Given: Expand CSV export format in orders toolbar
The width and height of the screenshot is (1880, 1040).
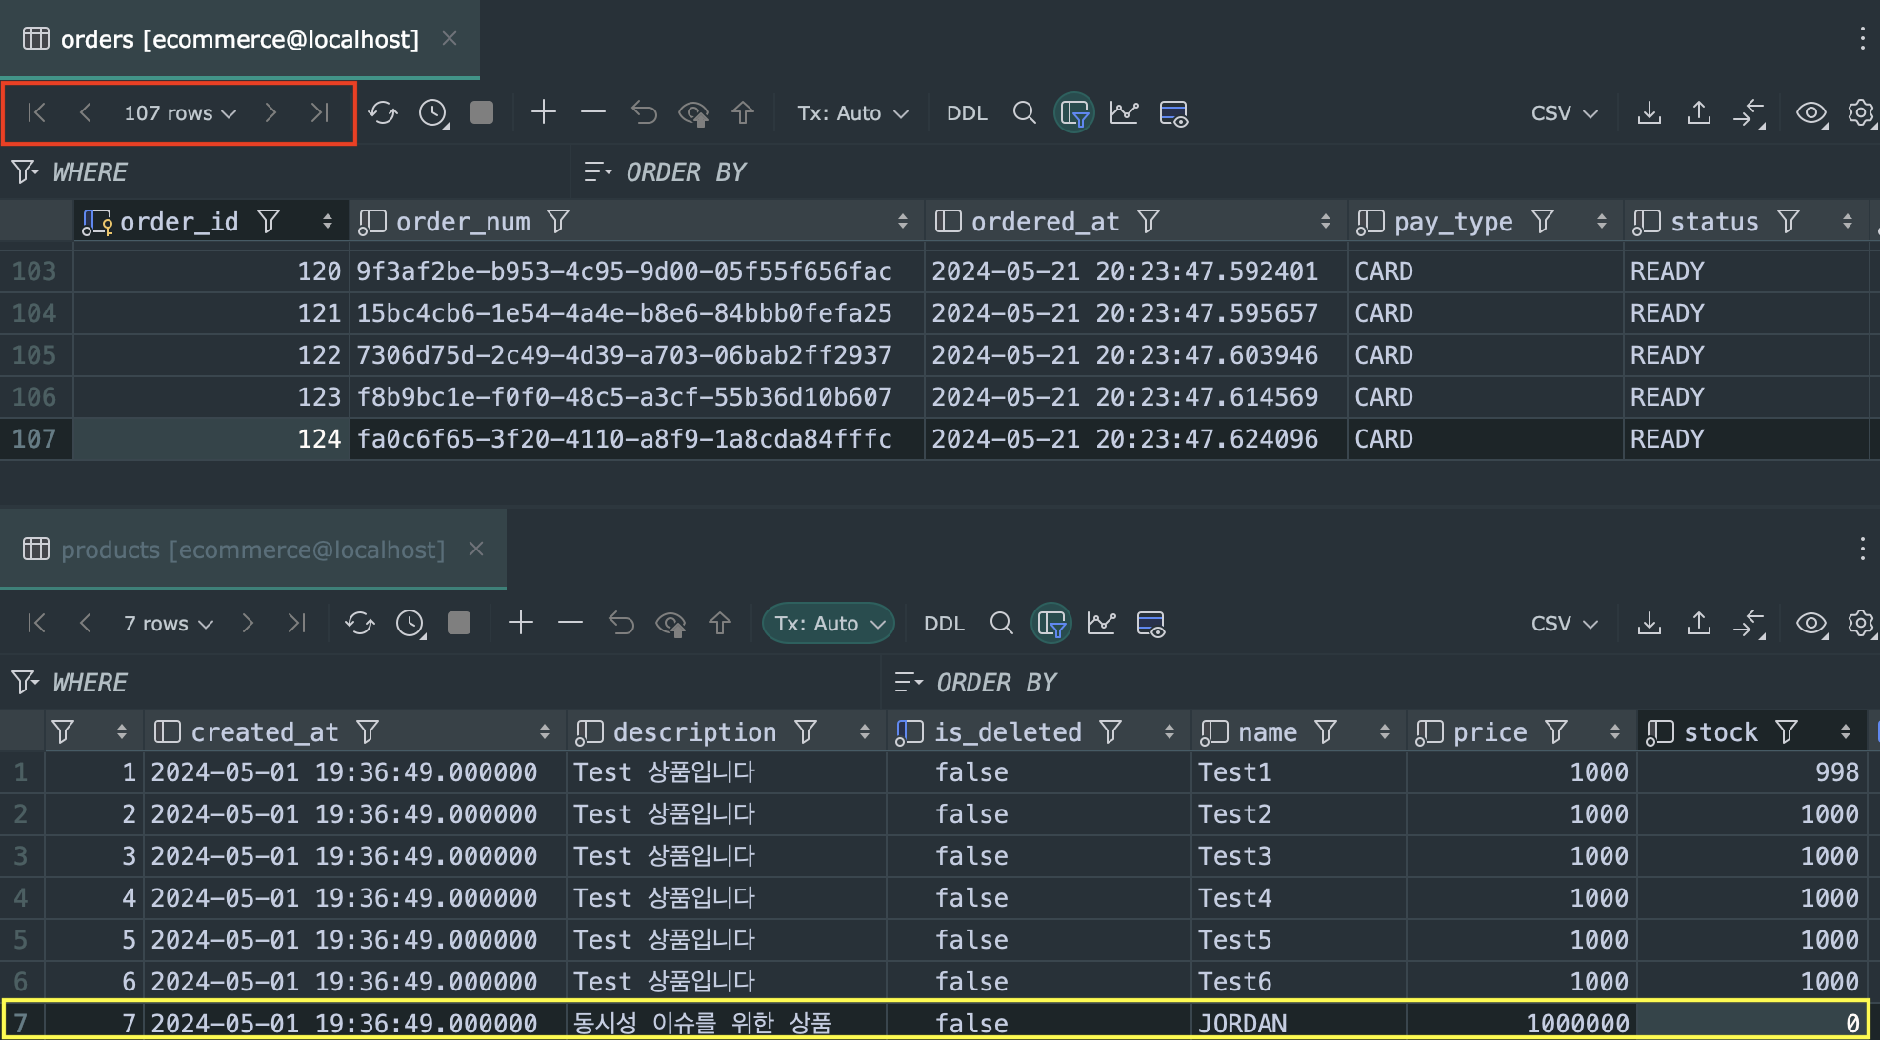Looking at the screenshot, I should (1564, 113).
